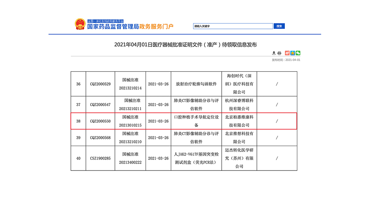The width and height of the screenshot is (367, 206).
Task: Click the printer icon to print page
Action: coord(279,53)
